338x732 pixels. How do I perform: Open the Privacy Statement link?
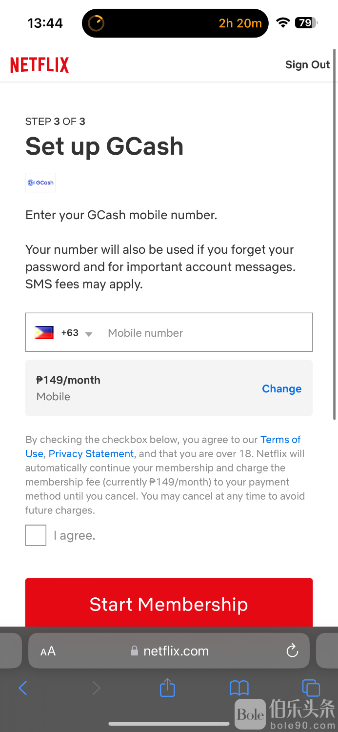[91, 454]
